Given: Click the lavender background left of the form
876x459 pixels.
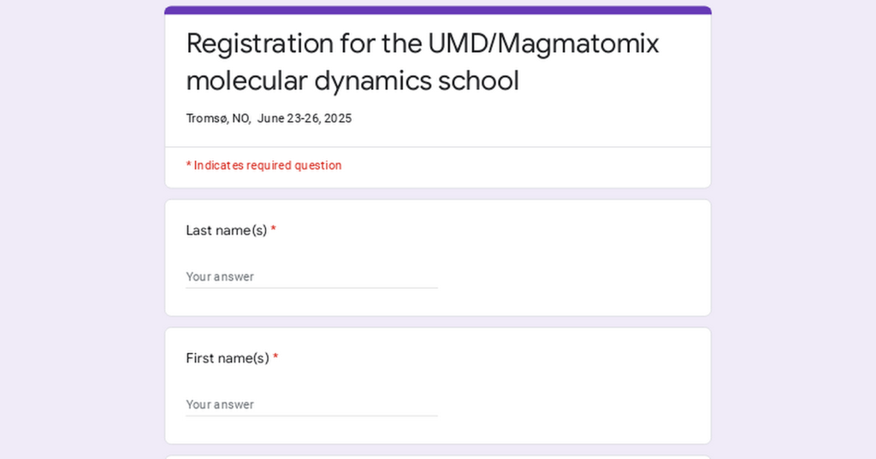Looking at the screenshot, I should (x=82, y=256).
